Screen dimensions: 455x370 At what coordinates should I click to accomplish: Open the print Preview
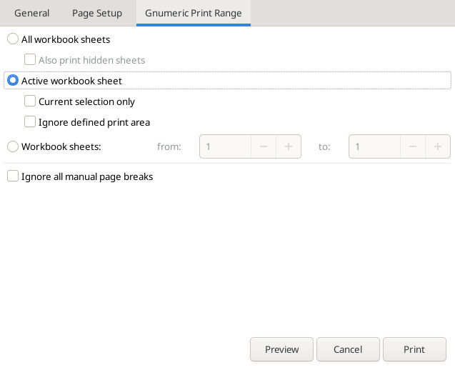point(281,349)
